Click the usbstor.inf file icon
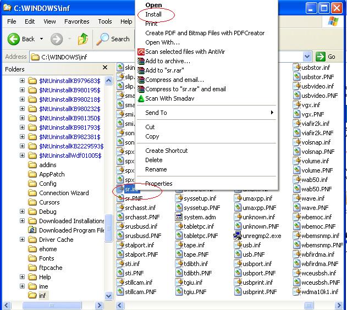 point(296,68)
